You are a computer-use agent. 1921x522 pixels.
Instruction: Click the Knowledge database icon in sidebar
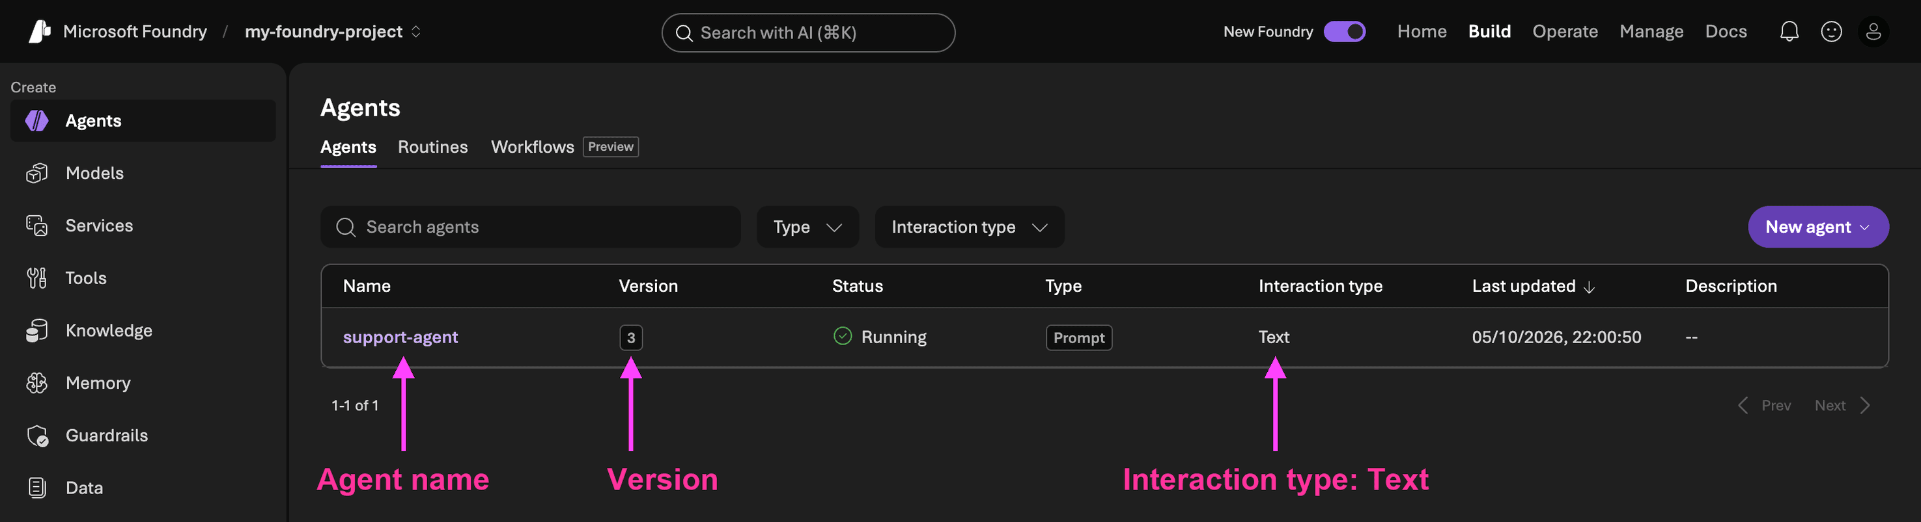click(36, 331)
